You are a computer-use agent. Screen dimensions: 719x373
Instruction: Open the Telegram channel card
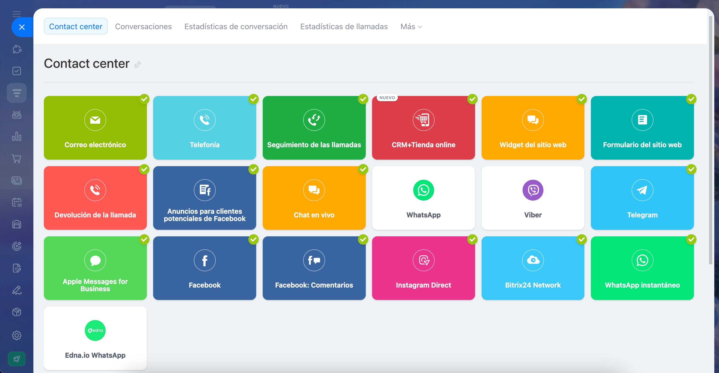[x=642, y=198]
